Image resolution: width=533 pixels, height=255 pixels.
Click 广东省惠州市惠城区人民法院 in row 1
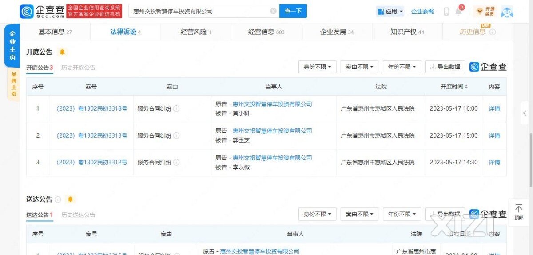pyautogui.click(x=378, y=108)
